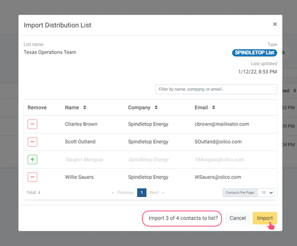The width and height of the screenshot is (297, 246).
Task: Remove Scott Outland from the list
Action: pyautogui.click(x=32, y=142)
